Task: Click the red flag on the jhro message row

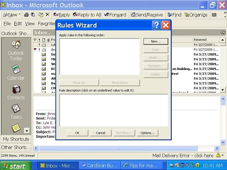Action: [x=35, y=50]
